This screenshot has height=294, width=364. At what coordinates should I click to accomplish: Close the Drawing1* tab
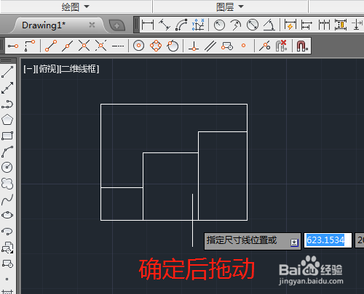pos(92,25)
